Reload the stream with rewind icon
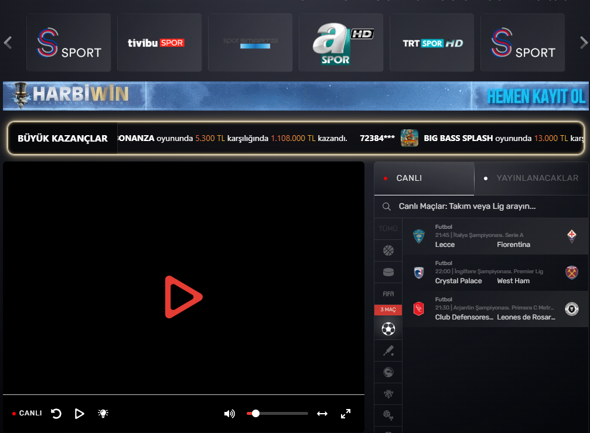This screenshot has height=433, width=590. 56,414
